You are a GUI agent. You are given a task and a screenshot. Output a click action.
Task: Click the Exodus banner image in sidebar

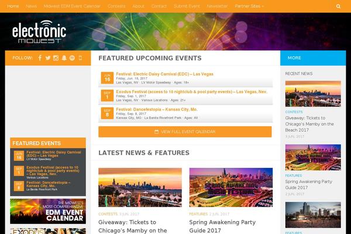(x=48, y=231)
